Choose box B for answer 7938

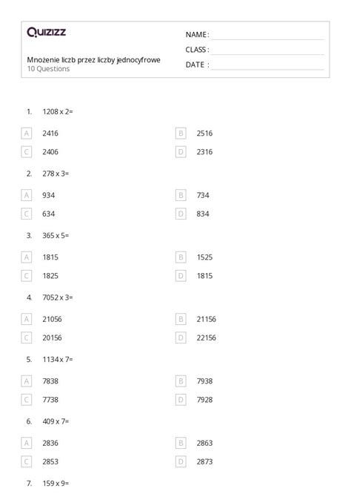click(x=181, y=381)
